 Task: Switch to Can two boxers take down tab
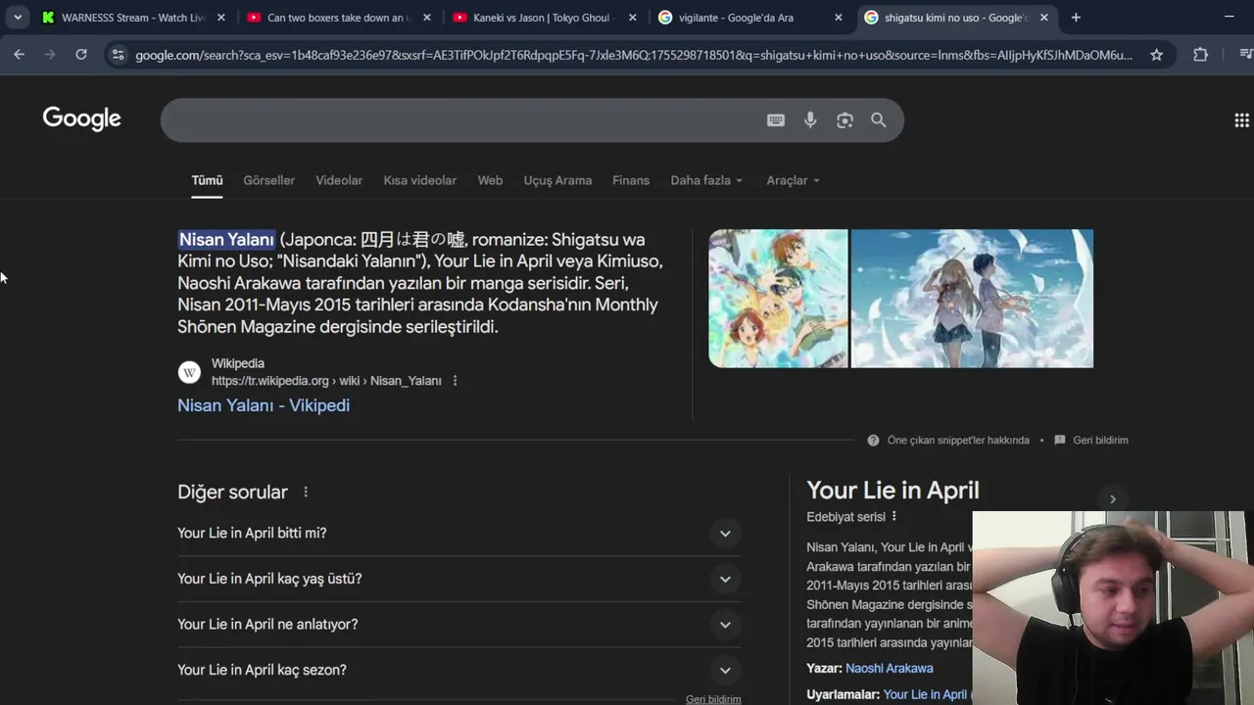tap(339, 18)
